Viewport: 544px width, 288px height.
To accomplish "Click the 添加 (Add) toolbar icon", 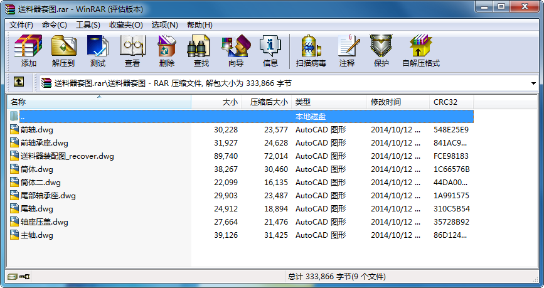I will pos(28,46).
